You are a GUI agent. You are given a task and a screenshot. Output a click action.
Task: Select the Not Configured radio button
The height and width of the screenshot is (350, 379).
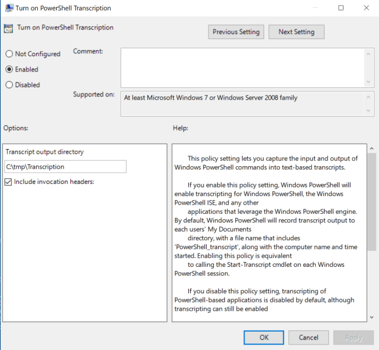(9, 54)
